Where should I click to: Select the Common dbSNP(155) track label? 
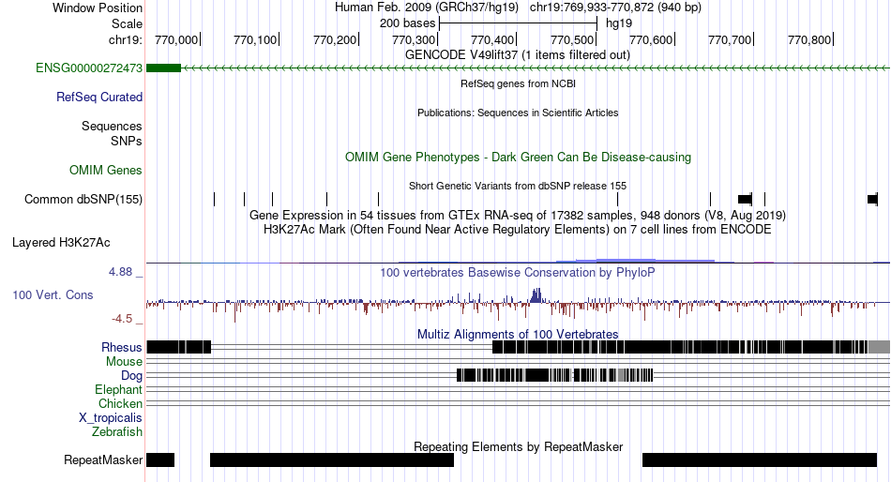point(83,199)
